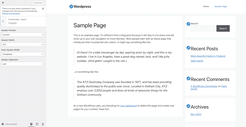
Task: Click the edit pencil next to Archives
Action: (x=188, y=106)
